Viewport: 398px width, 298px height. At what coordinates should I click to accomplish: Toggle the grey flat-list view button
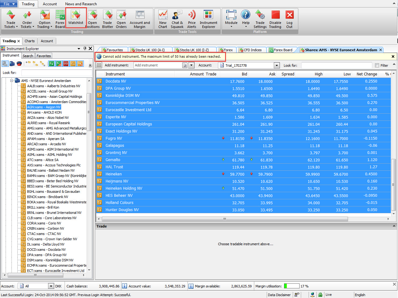tap(5, 64)
